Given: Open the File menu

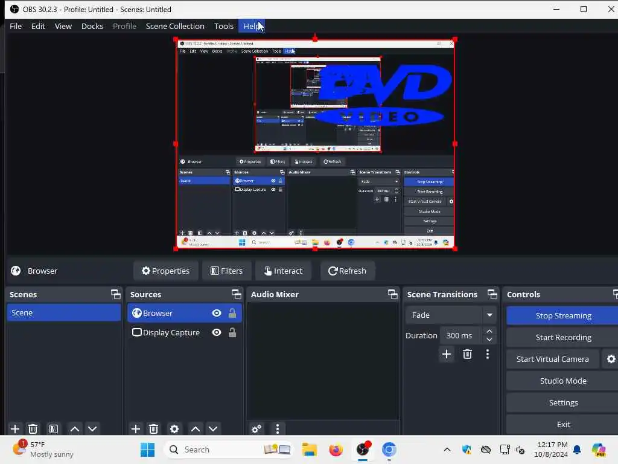Looking at the screenshot, I should (x=16, y=26).
